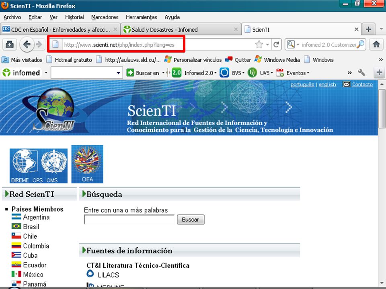Switch to Salud y Desastres tab
This screenshot has height=289, width=386.
181,29
